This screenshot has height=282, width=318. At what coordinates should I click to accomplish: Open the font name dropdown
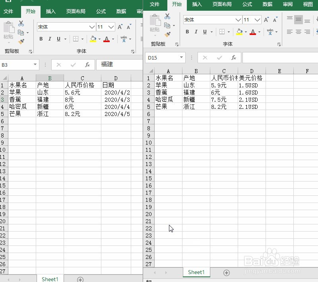click(238, 19)
